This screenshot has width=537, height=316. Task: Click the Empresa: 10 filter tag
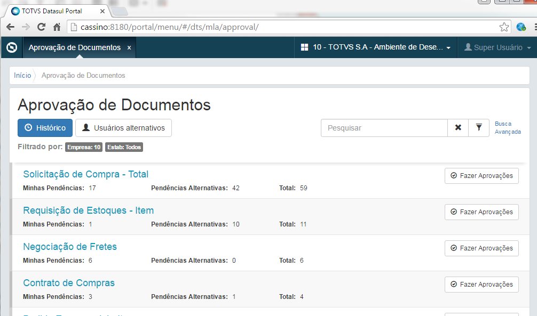click(84, 147)
